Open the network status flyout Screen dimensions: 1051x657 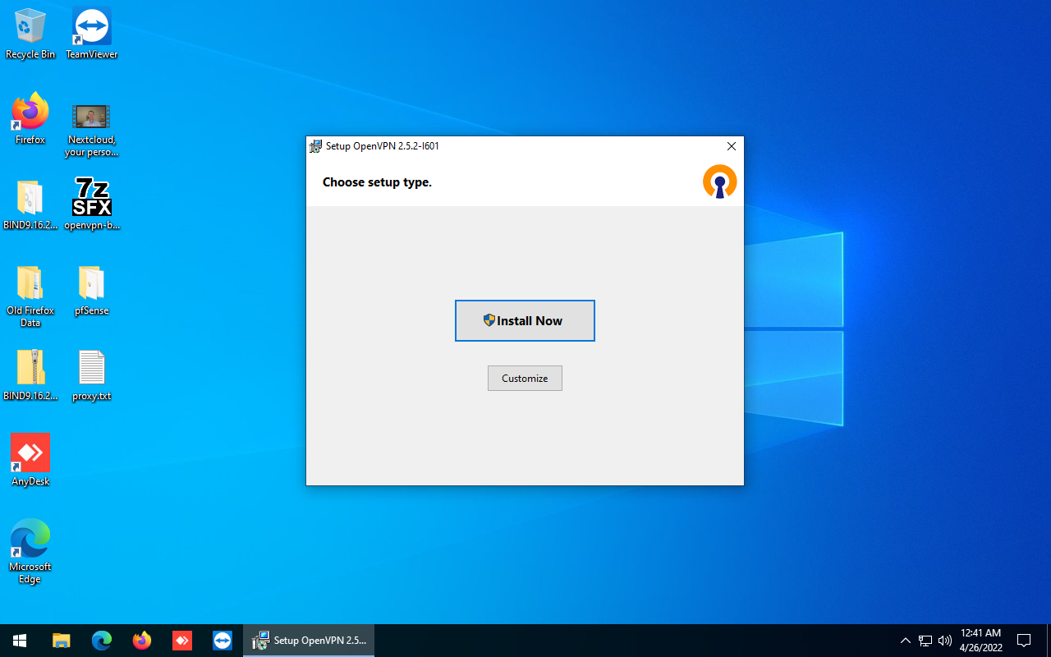coord(925,640)
